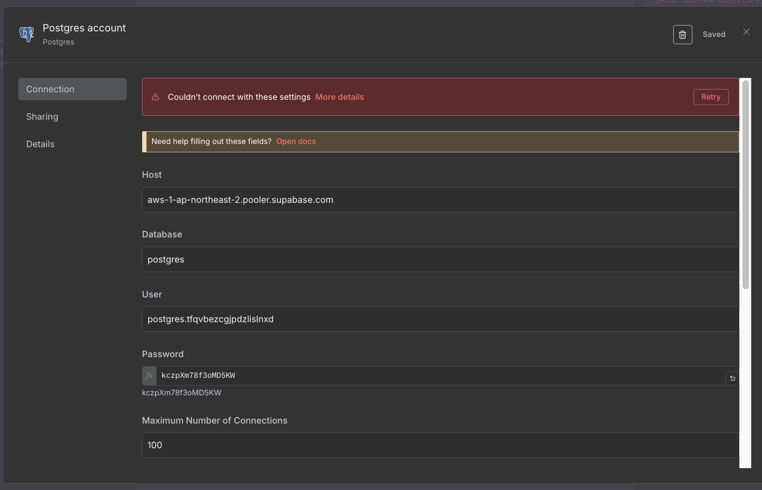
Task: Click the 'Couldn't connect with these settings' message
Action: point(239,97)
